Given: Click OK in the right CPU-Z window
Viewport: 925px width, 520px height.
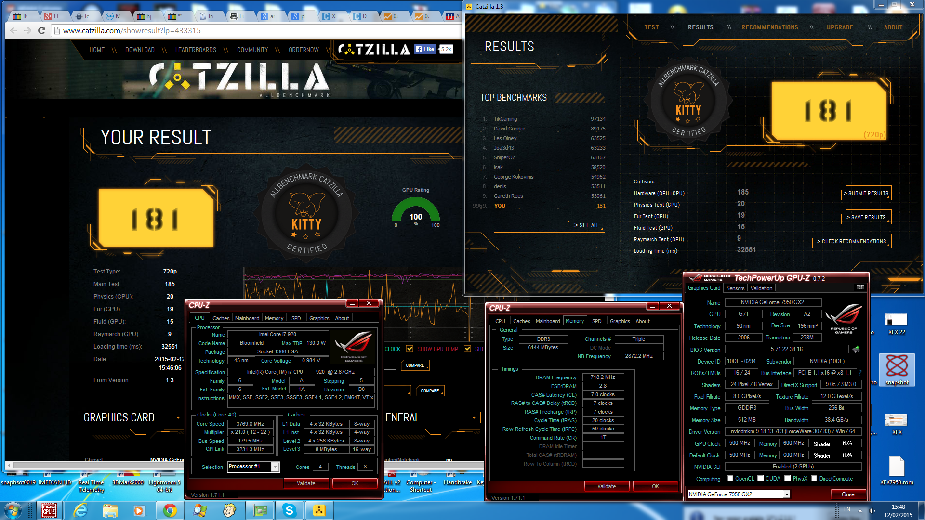Looking at the screenshot, I should tap(655, 486).
